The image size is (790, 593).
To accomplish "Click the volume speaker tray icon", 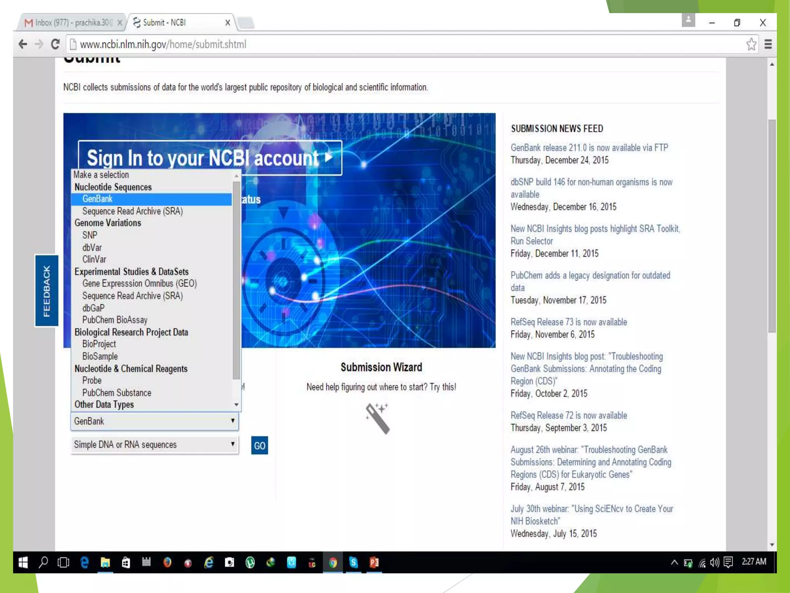I will [714, 563].
